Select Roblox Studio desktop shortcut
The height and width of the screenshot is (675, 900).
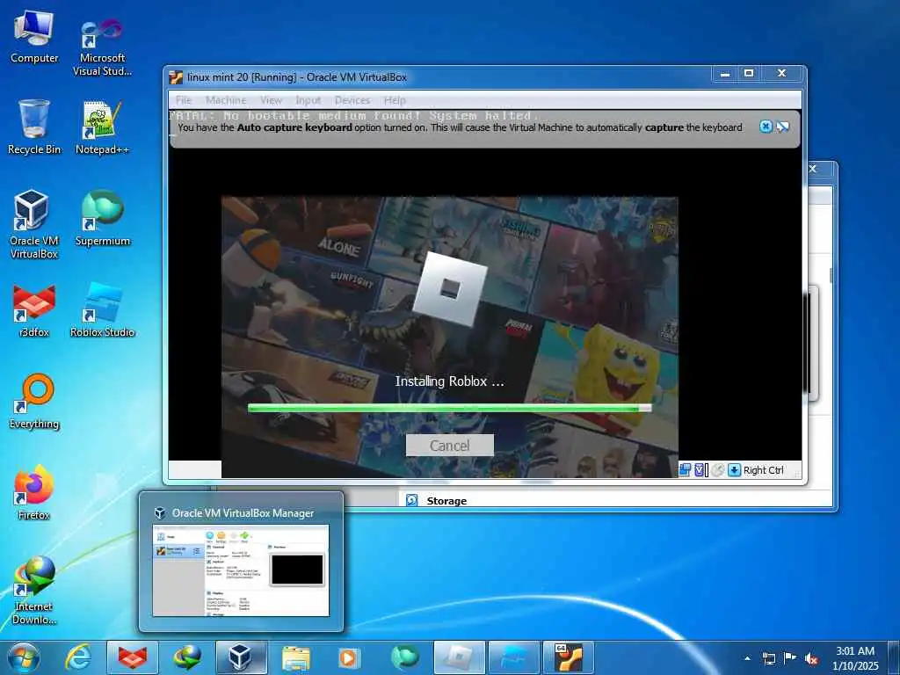click(102, 310)
